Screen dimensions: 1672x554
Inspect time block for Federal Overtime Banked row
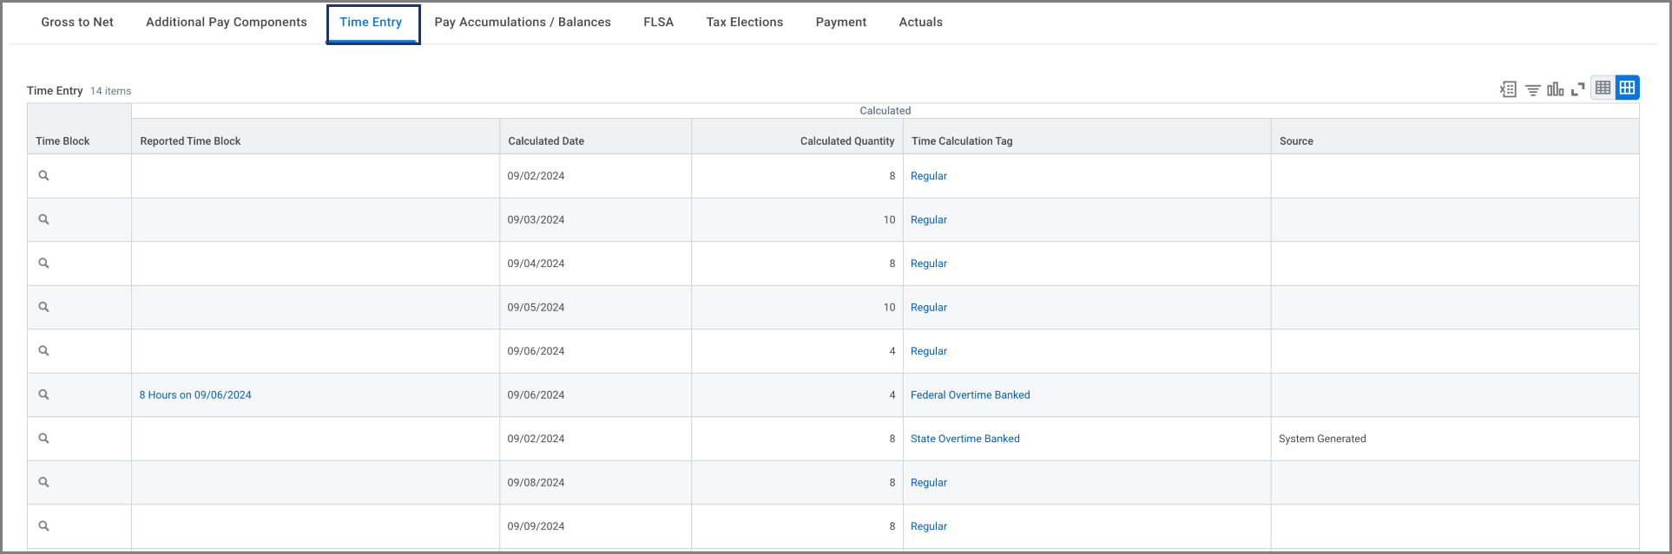(x=43, y=395)
